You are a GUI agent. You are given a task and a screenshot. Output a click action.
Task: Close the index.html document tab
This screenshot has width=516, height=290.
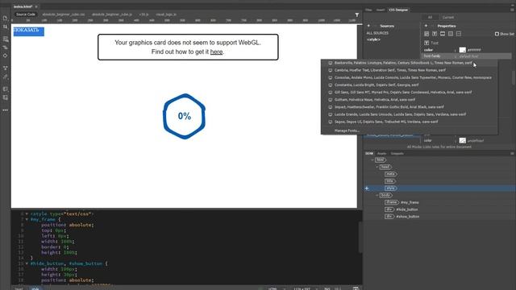click(x=36, y=6)
